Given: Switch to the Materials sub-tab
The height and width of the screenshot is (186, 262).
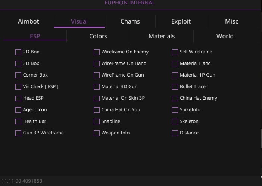Looking at the screenshot, I should click(x=162, y=36).
